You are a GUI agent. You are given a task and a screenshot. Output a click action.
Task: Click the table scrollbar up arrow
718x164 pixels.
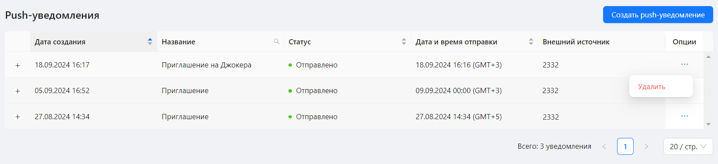pos(708,57)
